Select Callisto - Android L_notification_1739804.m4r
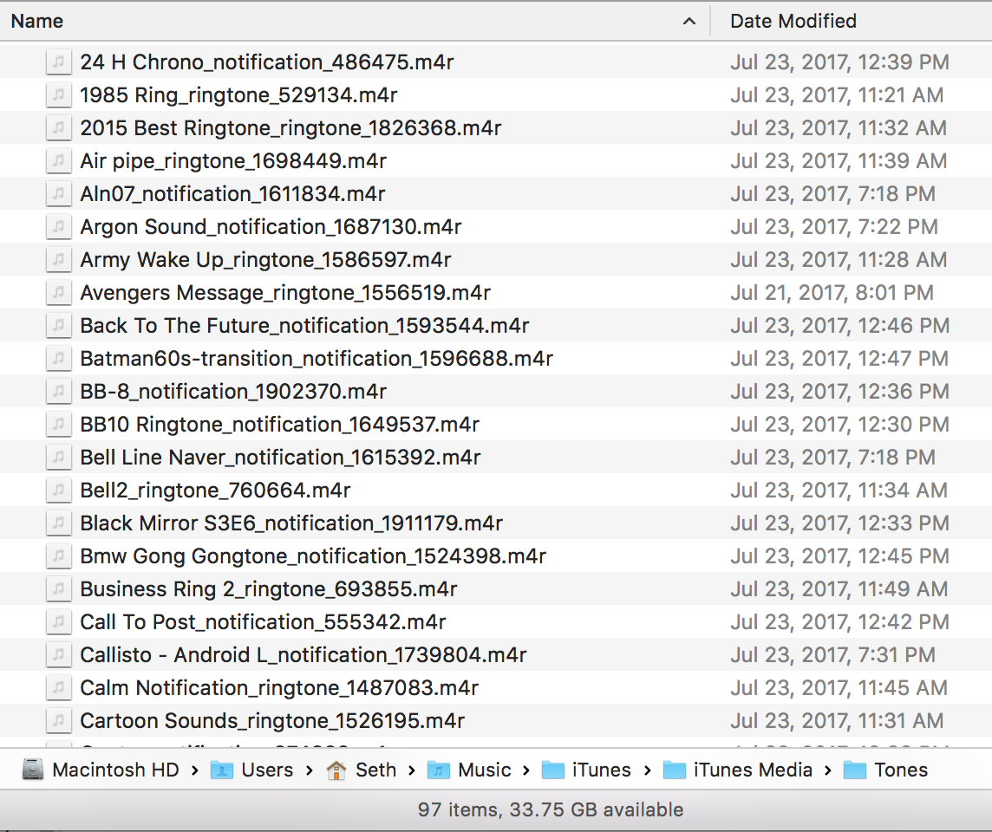 303,653
